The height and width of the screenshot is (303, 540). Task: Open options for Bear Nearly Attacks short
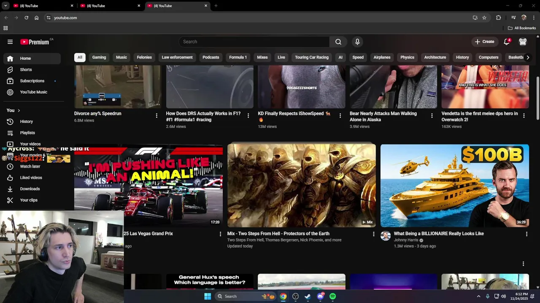tap(432, 116)
